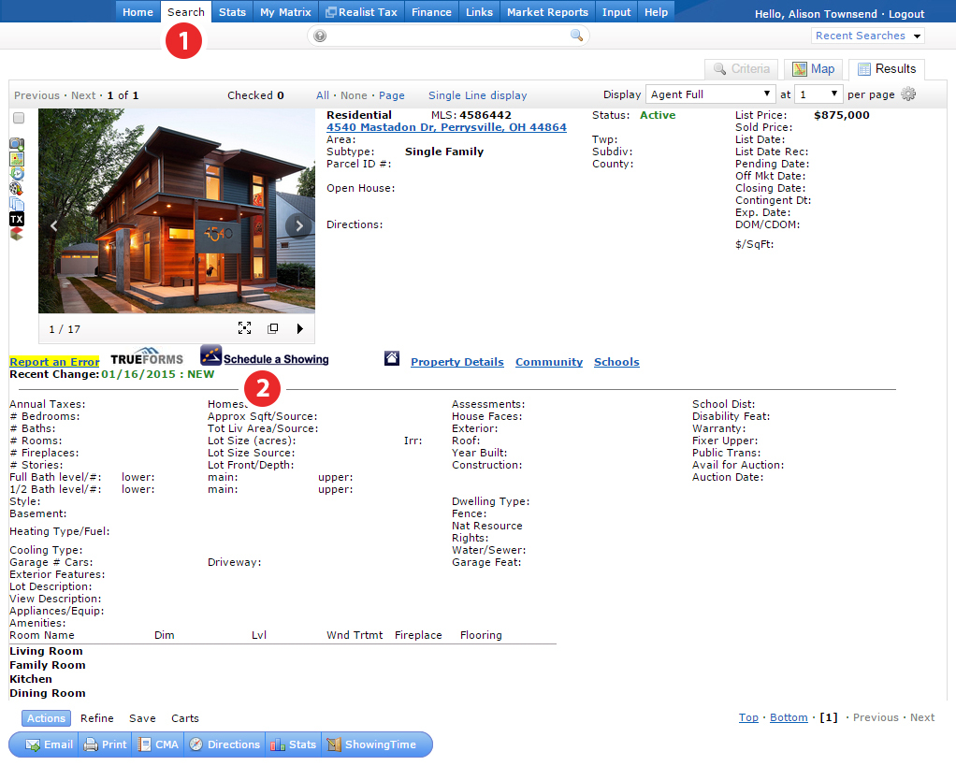Open Realist Tax menu

pos(362,12)
